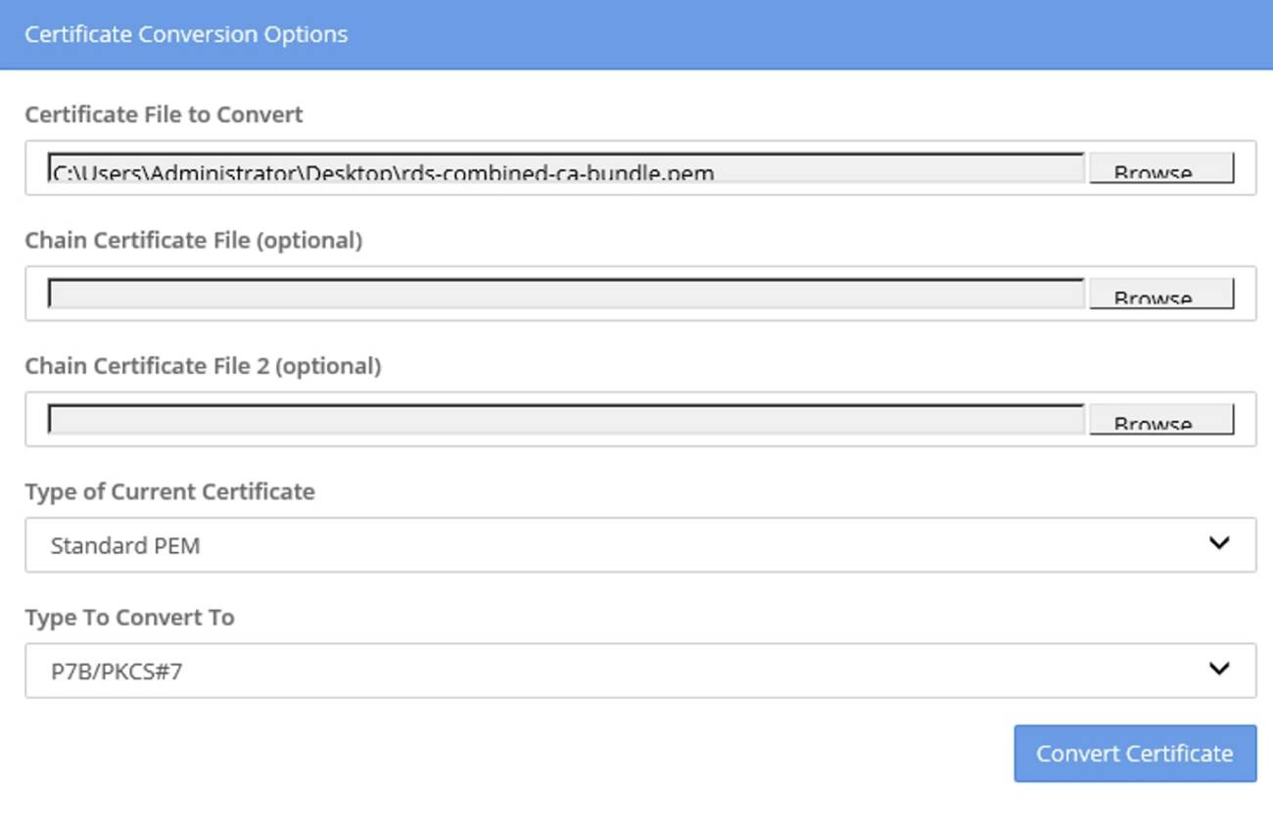
Task: Select the P7B/PKCS#7 value text
Action: (x=117, y=671)
